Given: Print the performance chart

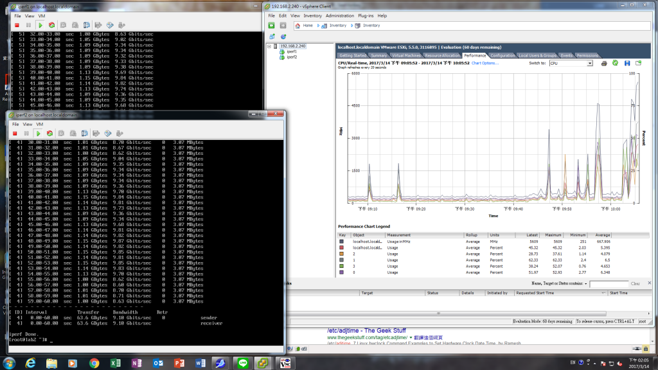Looking at the screenshot, I should point(604,64).
